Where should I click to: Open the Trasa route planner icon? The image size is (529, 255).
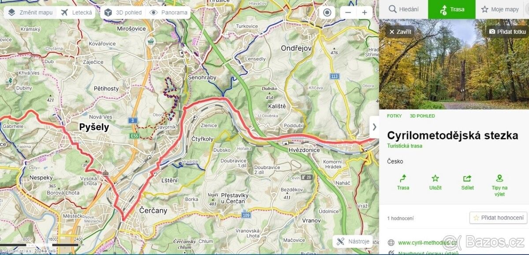click(403, 179)
